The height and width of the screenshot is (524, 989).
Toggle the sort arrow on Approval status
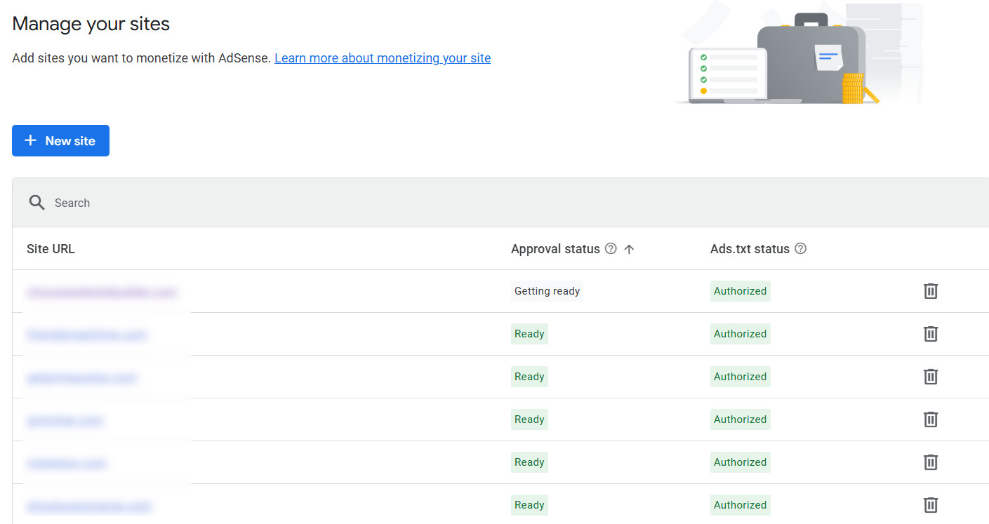pyautogui.click(x=629, y=249)
